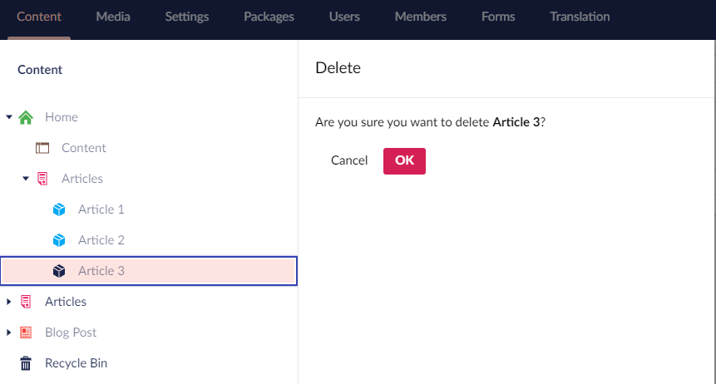The width and height of the screenshot is (716, 384).
Task: Cancel the delete dialog
Action: (x=349, y=160)
